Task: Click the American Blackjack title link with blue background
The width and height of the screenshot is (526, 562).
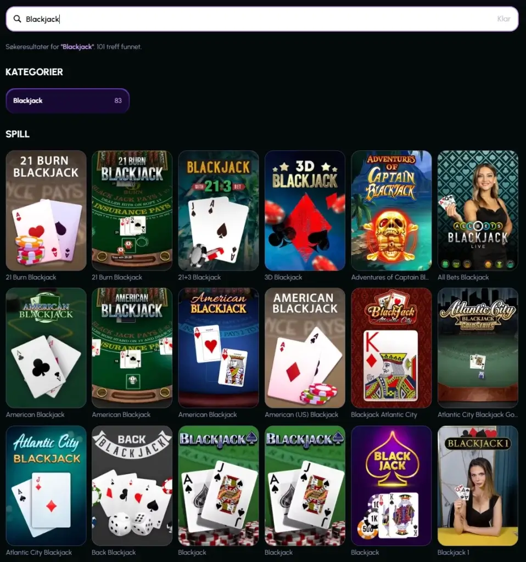Action: [x=208, y=415]
